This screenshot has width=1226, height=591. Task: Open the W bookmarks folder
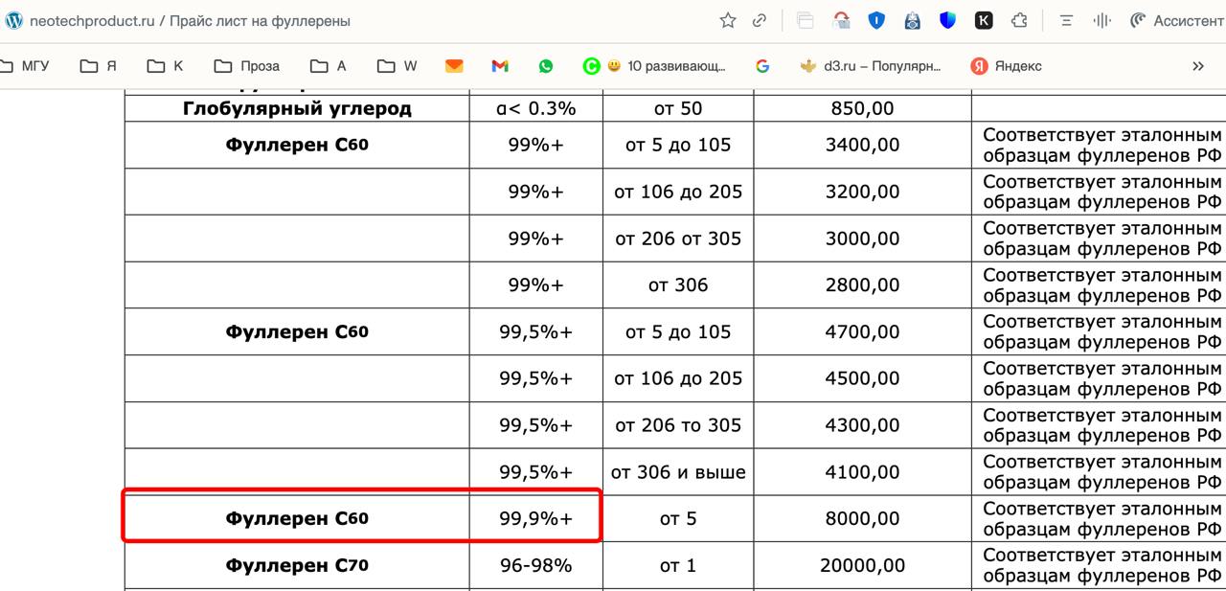click(x=397, y=66)
